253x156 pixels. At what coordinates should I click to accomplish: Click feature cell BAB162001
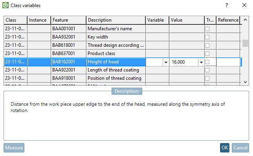point(69,62)
